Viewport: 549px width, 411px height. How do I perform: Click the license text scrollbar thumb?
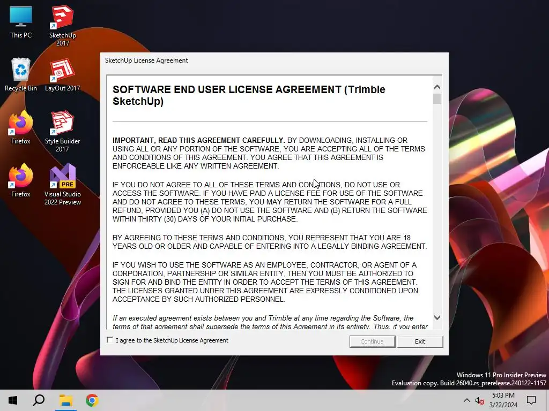437,99
